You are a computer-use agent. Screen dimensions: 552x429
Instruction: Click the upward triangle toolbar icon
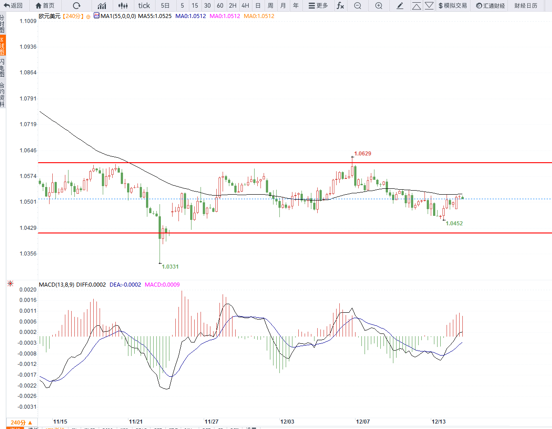[416, 6]
